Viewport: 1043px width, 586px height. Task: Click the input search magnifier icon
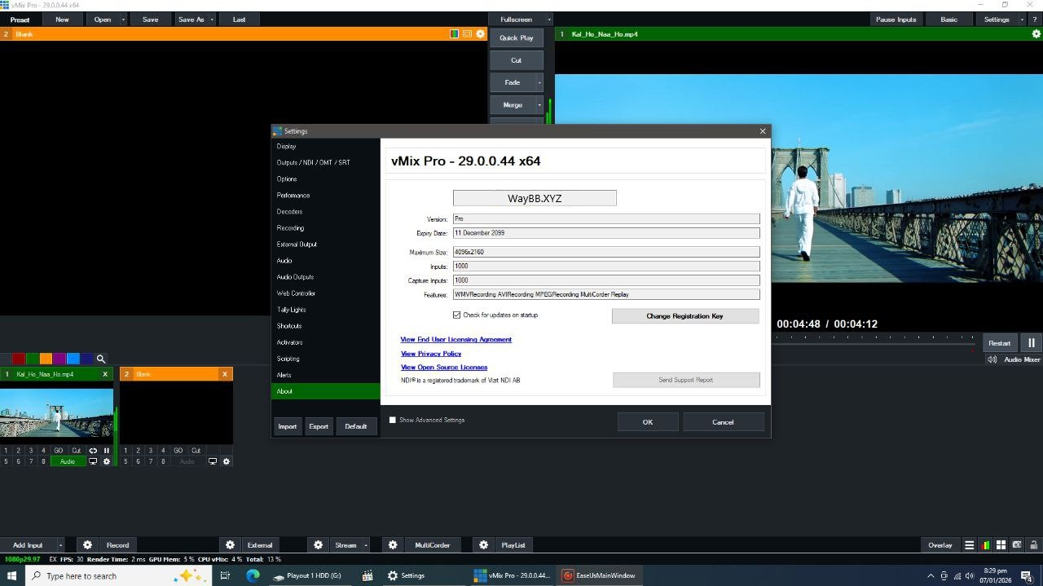click(x=101, y=359)
